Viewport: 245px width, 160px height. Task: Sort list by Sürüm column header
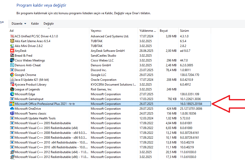(x=195, y=31)
